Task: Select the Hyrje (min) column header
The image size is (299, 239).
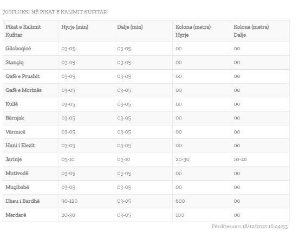Action: (x=75, y=27)
